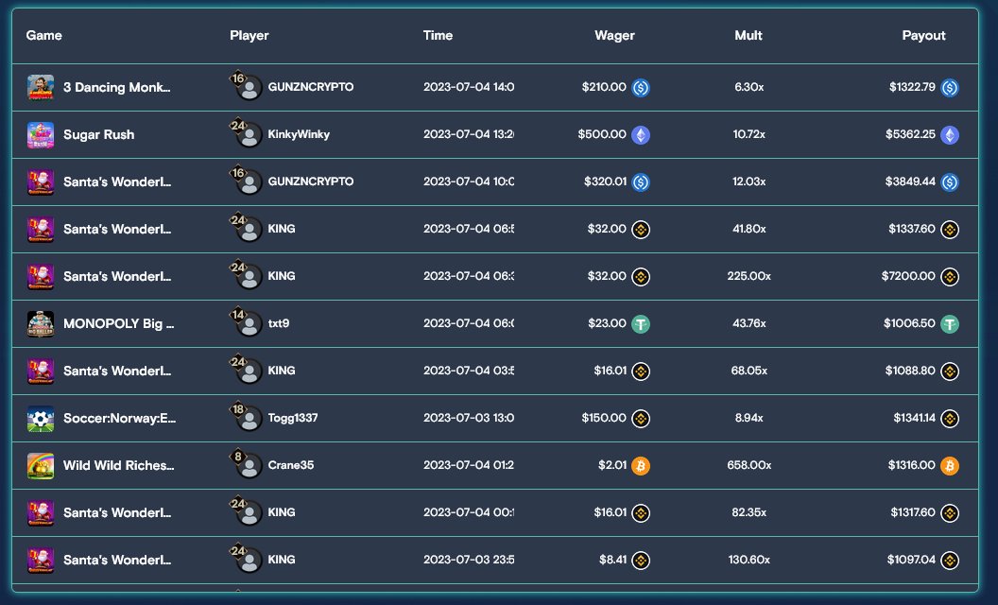Click the Tether coin beside the $1006.50 payout
998x605 pixels.
pos(950,324)
